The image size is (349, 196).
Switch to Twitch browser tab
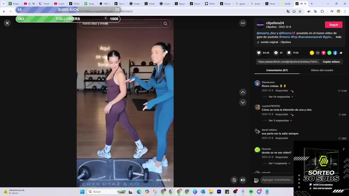click(44, 4)
